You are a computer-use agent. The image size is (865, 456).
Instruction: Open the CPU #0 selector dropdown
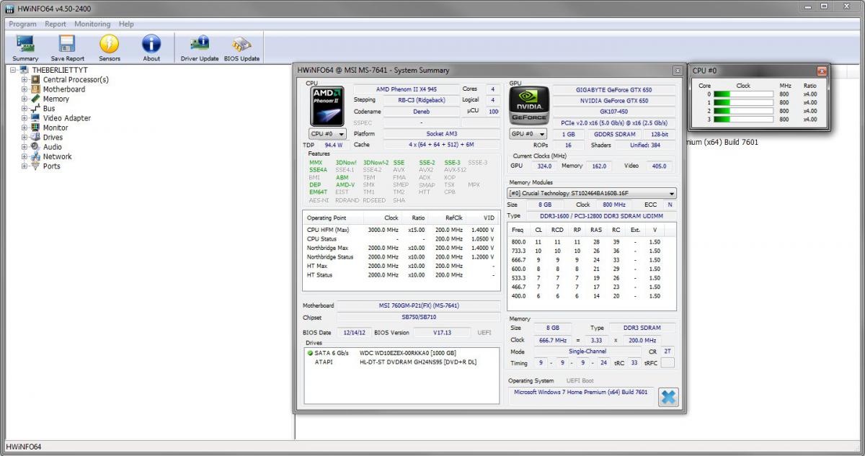327,134
